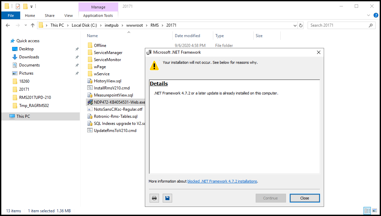Switch to details view layout icon
This screenshot has width=381, height=216.
pyautogui.click(x=367, y=211)
